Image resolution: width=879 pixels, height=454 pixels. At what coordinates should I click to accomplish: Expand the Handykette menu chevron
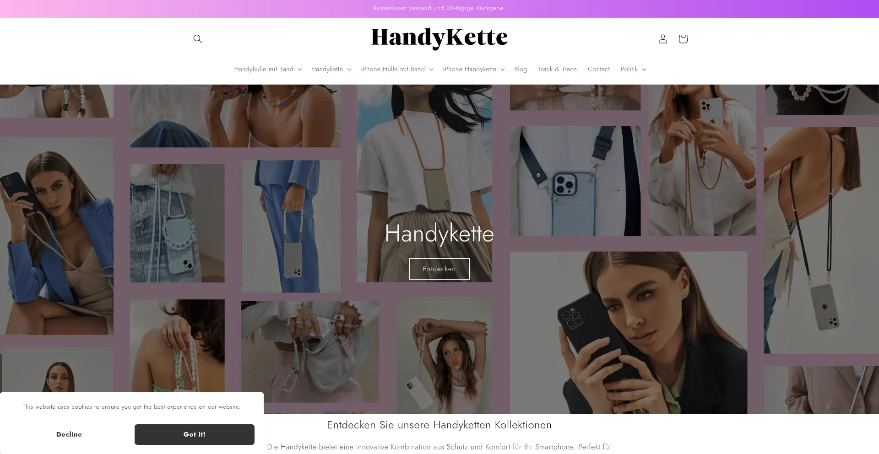click(x=349, y=69)
